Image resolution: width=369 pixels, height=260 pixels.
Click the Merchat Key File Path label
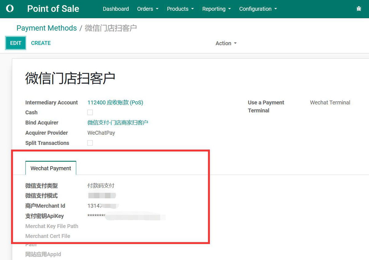pyautogui.click(x=52, y=226)
